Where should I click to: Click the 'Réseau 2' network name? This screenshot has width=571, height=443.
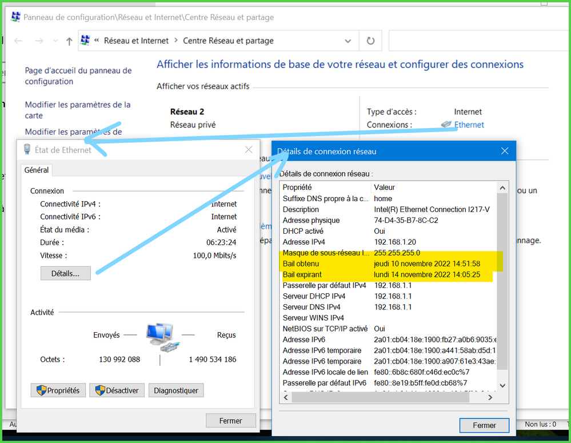click(187, 111)
